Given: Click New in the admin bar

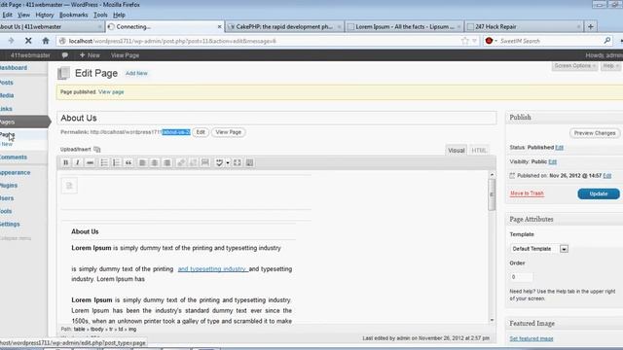Looking at the screenshot, I should tap(90, 55).
